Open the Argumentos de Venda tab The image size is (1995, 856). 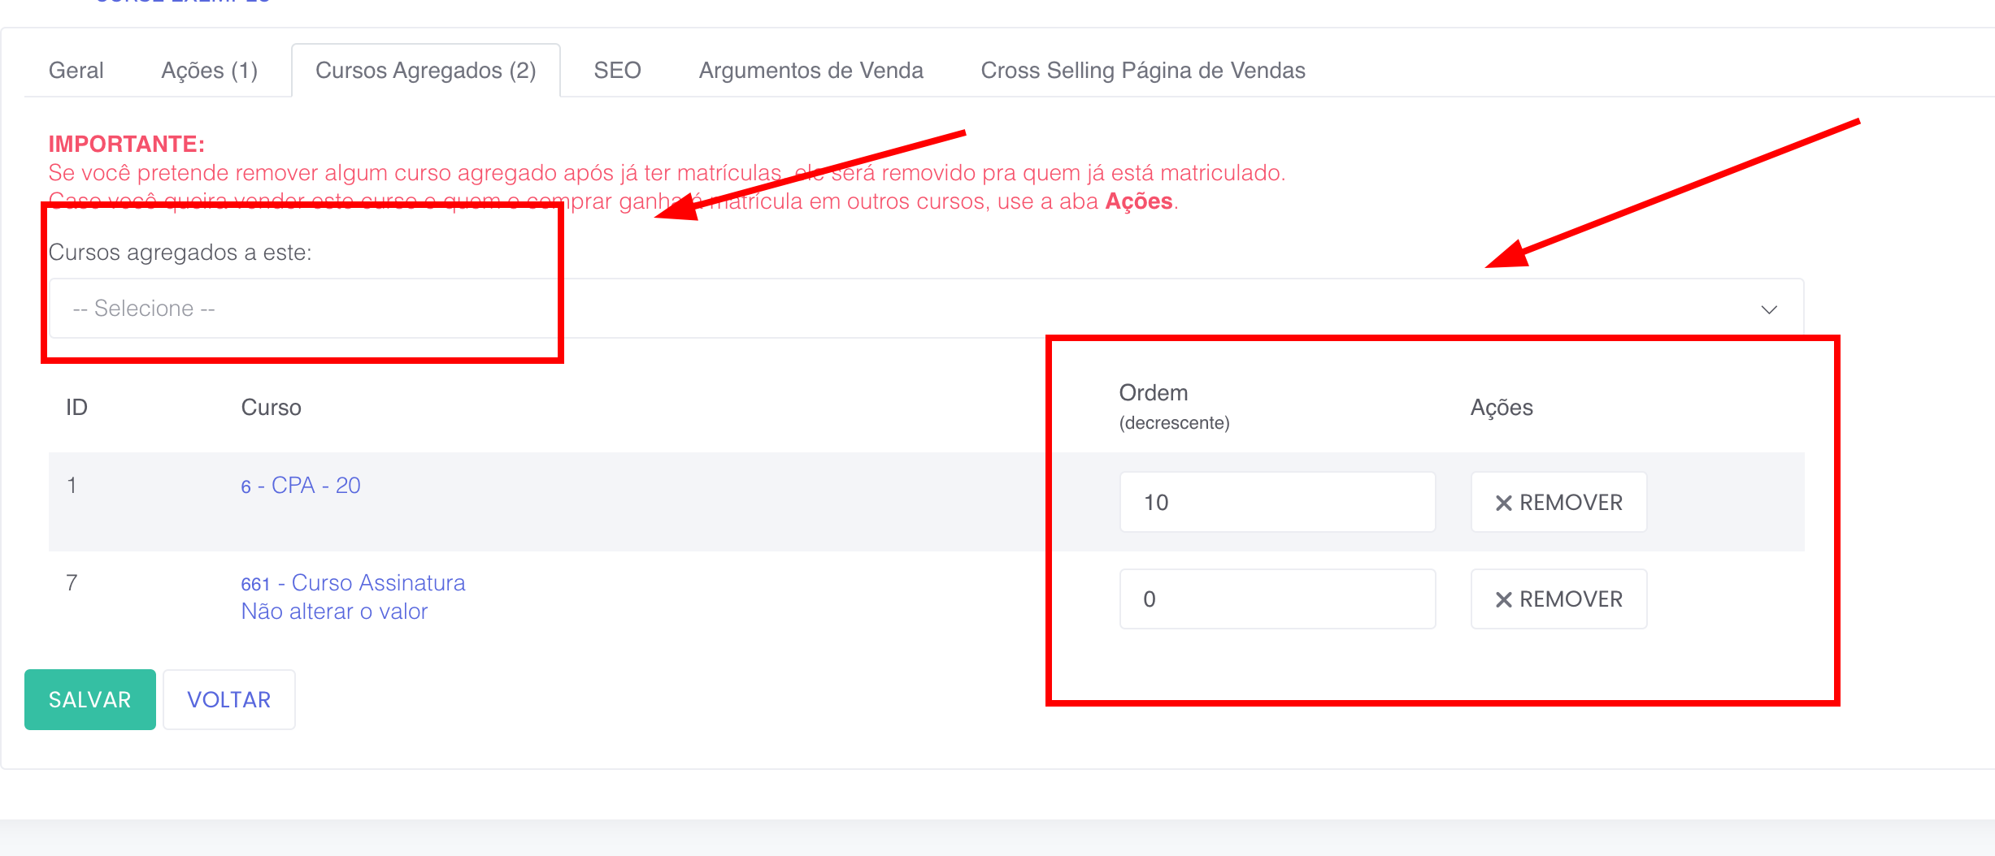click(x=811, y=71)
